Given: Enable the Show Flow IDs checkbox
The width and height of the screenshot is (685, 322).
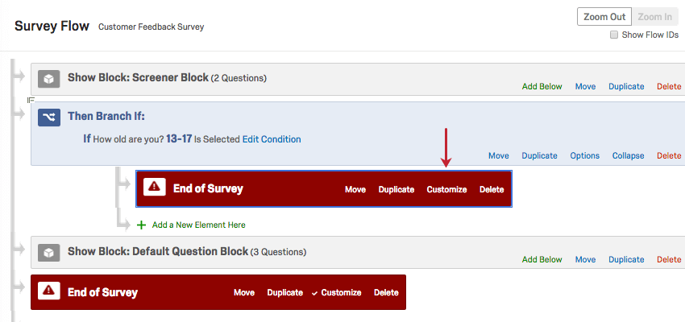Looking at the screenshot, I should pos(614,35).
